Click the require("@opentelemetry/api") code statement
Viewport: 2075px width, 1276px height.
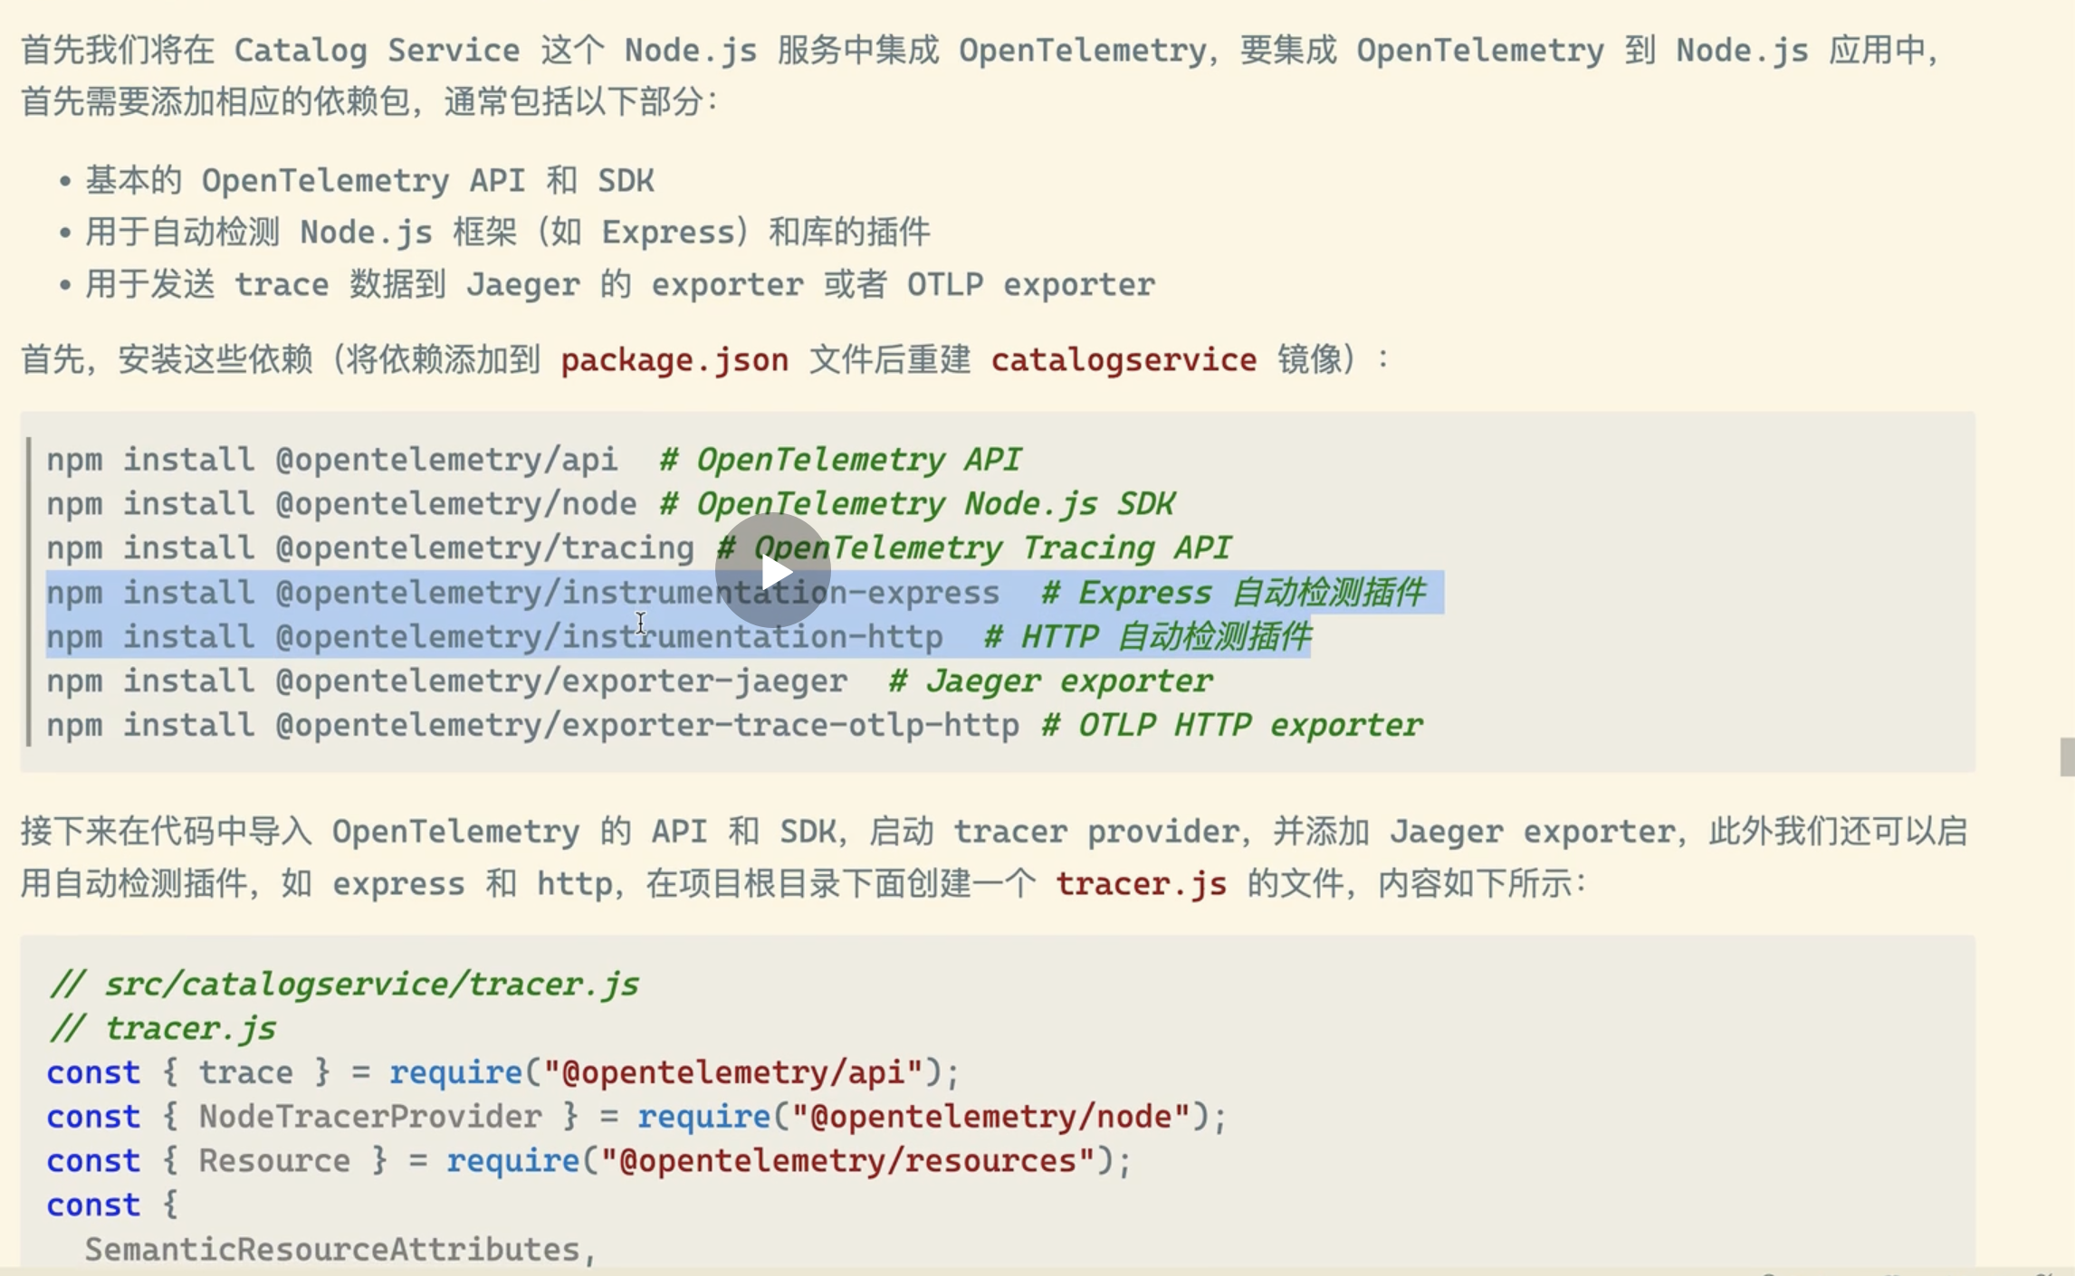point(674,1071)
